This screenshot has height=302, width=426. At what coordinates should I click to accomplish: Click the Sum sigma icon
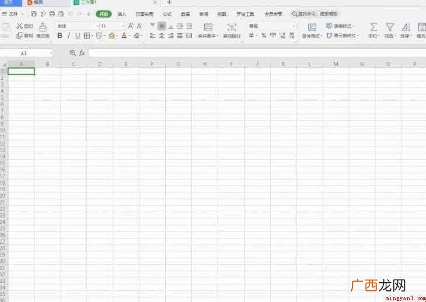[x=373, y=27]
